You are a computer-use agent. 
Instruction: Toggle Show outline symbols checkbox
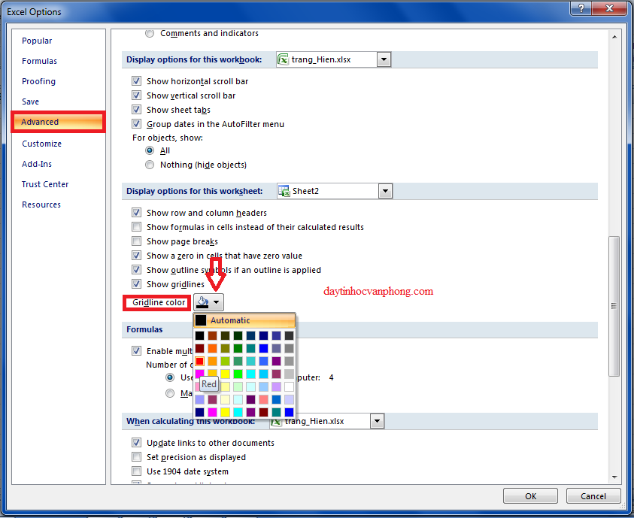137,269
